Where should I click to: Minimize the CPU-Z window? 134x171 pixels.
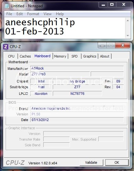[x=102, y=46]
